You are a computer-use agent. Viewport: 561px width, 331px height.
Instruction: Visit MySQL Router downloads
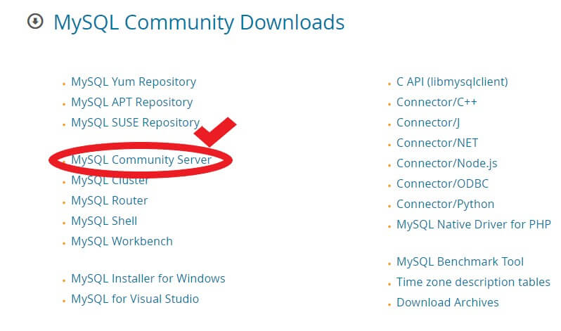[x=110, y=200]
